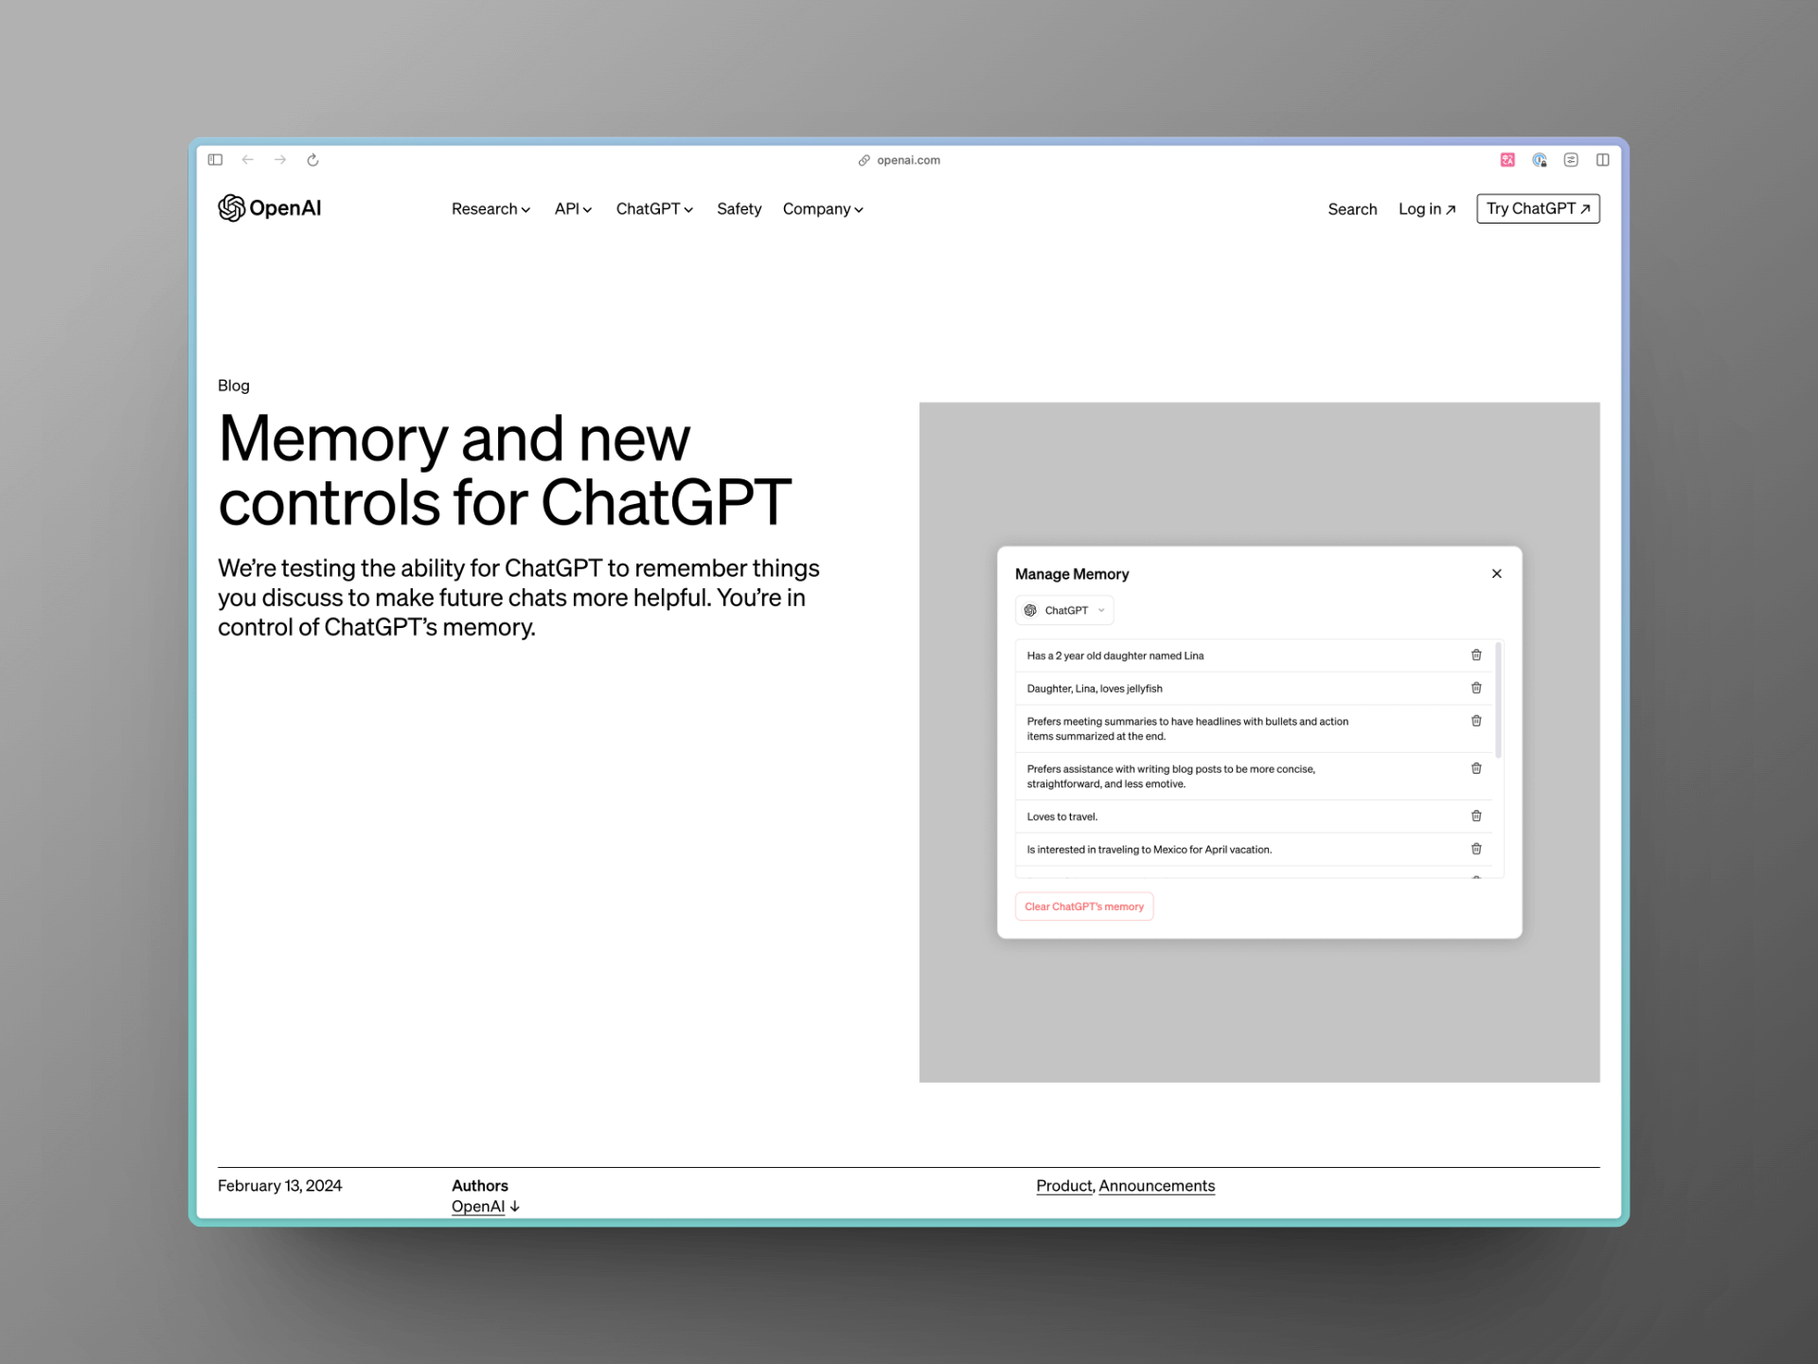1818x1364 pixels.
Task: Click the OpenAI author link
Action: tap(486, 1207)
